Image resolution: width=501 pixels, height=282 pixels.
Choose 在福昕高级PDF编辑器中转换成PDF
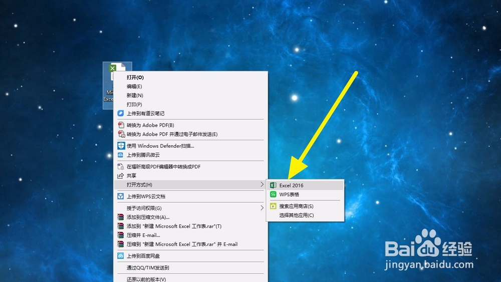190,166
